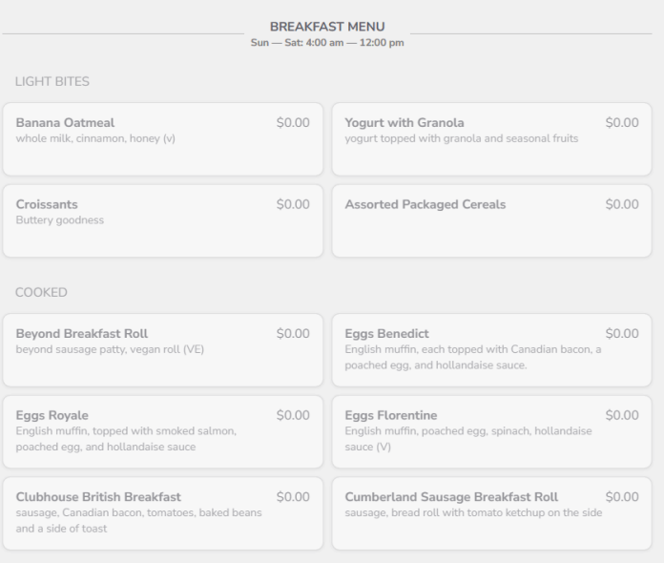Image resolution: width=664 pixels, height=563 pixels.
Task: Click the breakfast hours text
Action: 327,43
